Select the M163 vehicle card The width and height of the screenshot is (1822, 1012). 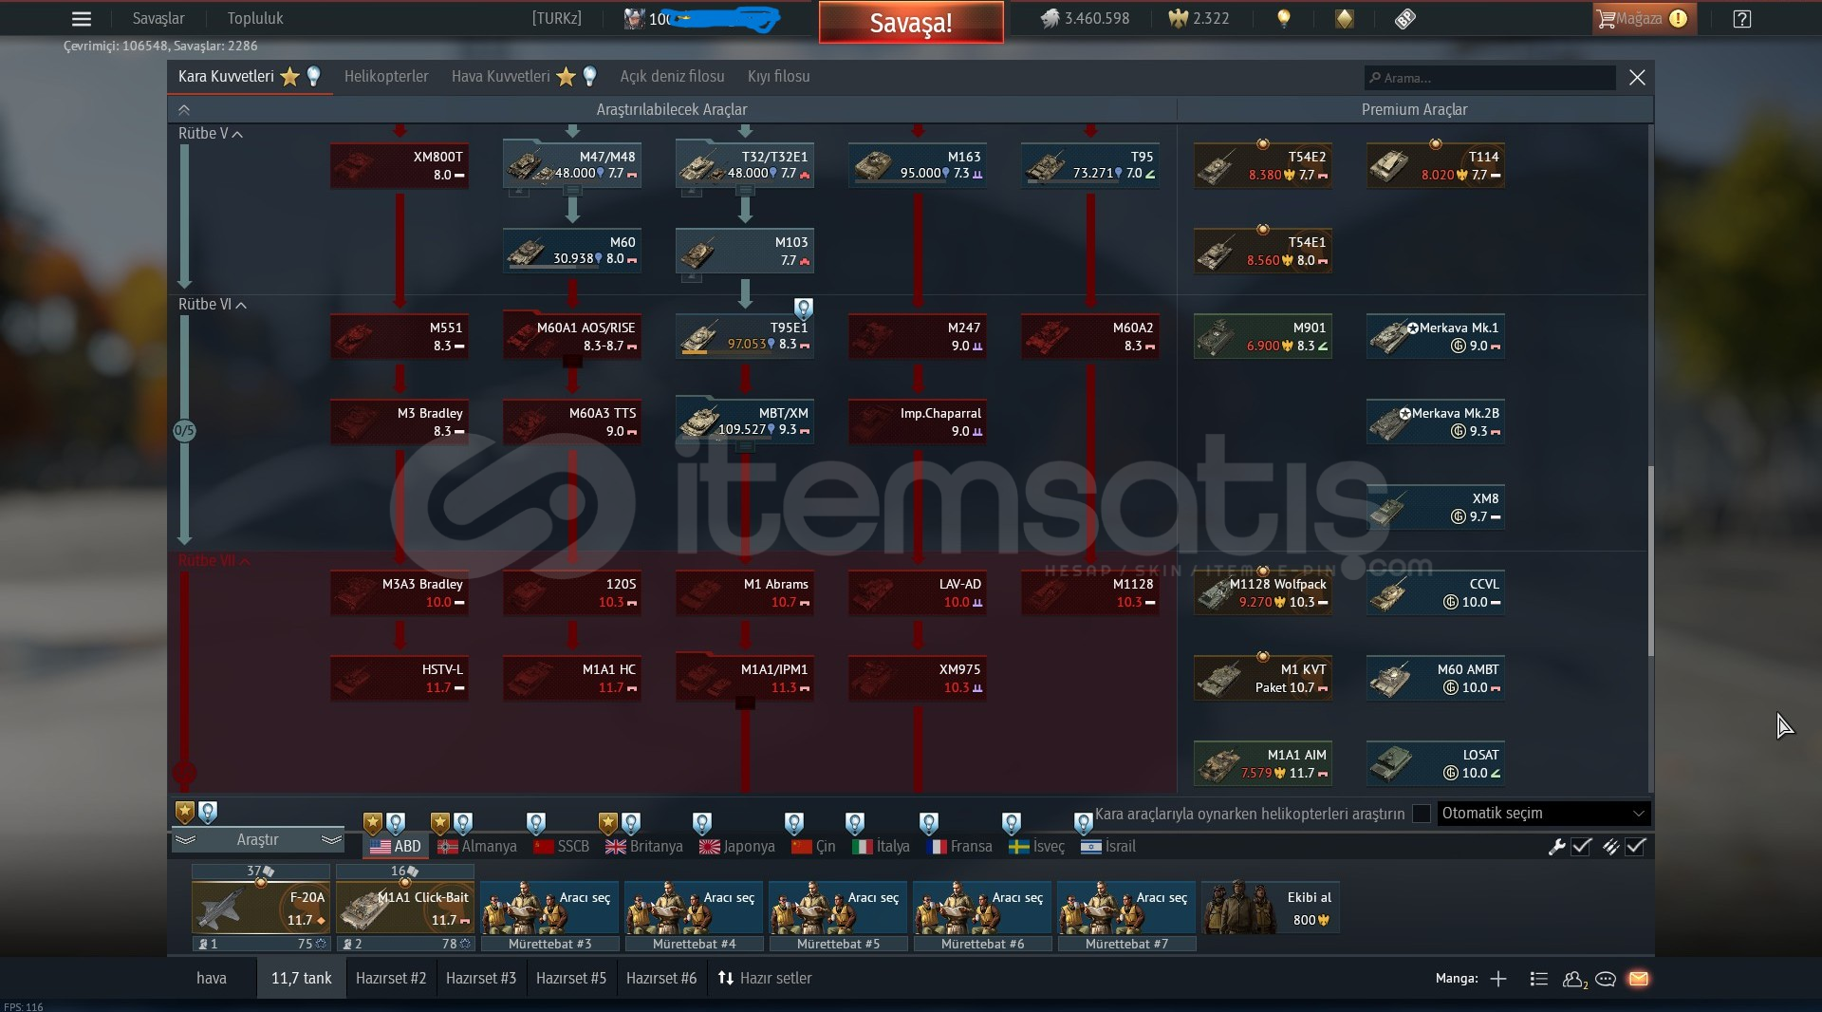[918, 165]
